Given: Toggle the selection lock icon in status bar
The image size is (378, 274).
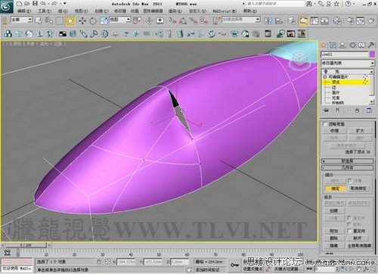Looking at the screenshot, I should pos(99,262).
